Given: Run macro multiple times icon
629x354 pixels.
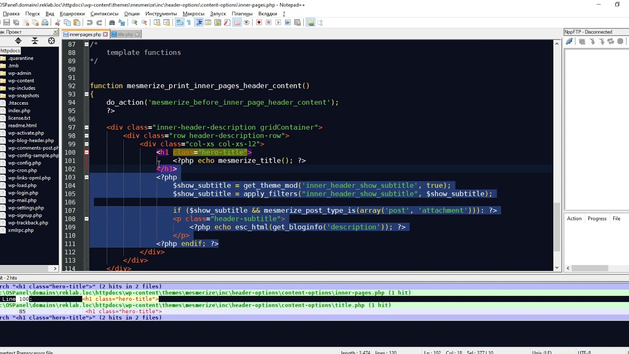Looking at the screenshot, I should (x=287, y=23).
